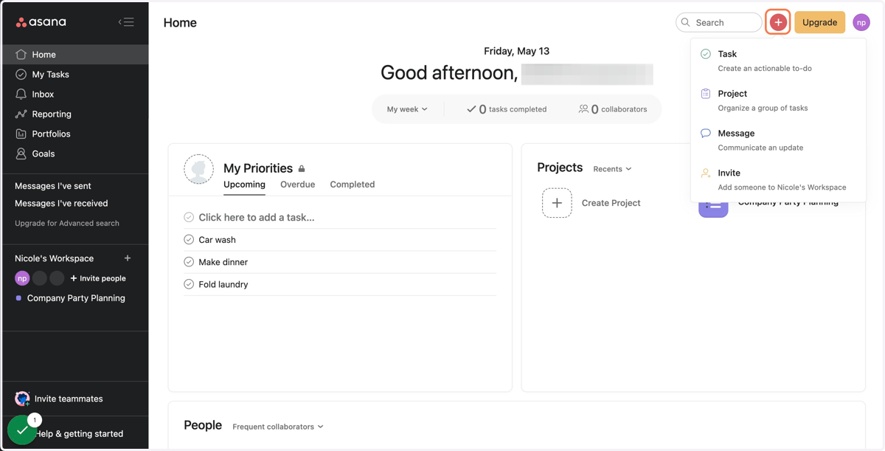This screenshot has width=885, height=451.
Task: Mark the Car wash task complete
Action: coord(189,240)
